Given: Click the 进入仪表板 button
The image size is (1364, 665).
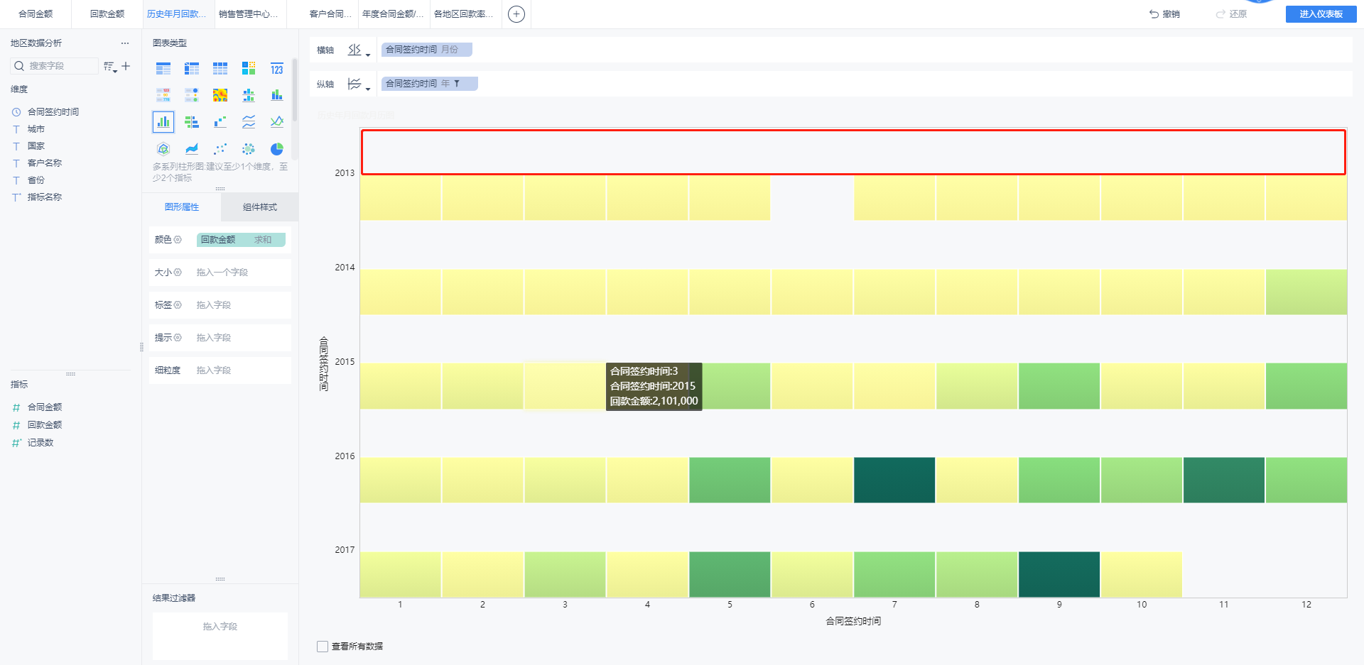Looking at the screenshot, I should pyautogui.click(x=1321, y=14).
